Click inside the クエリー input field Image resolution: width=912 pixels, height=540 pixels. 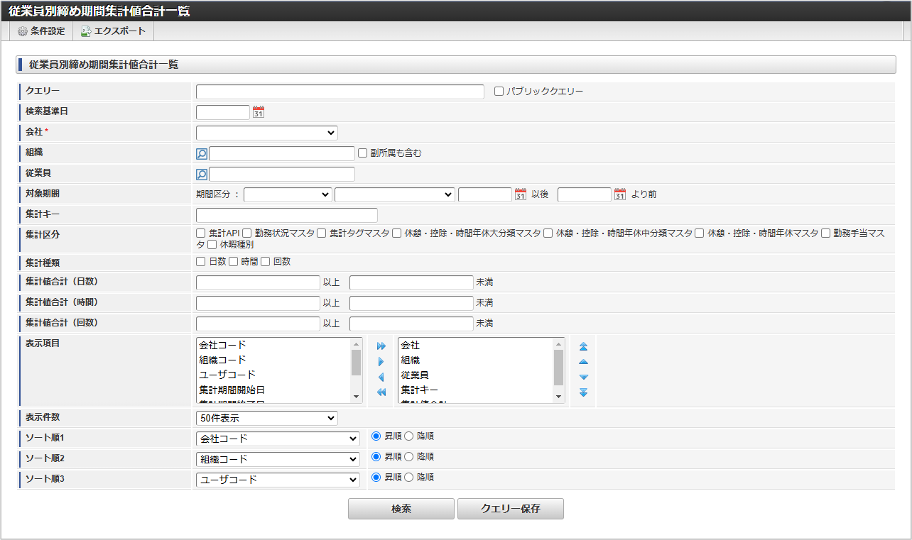point(340,91)
